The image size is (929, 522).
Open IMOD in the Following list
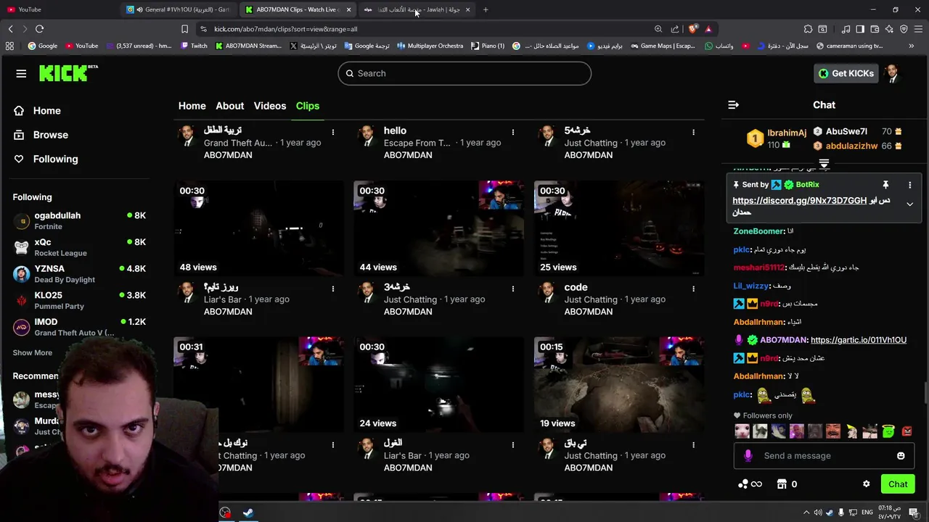click(x=80, y=327)
